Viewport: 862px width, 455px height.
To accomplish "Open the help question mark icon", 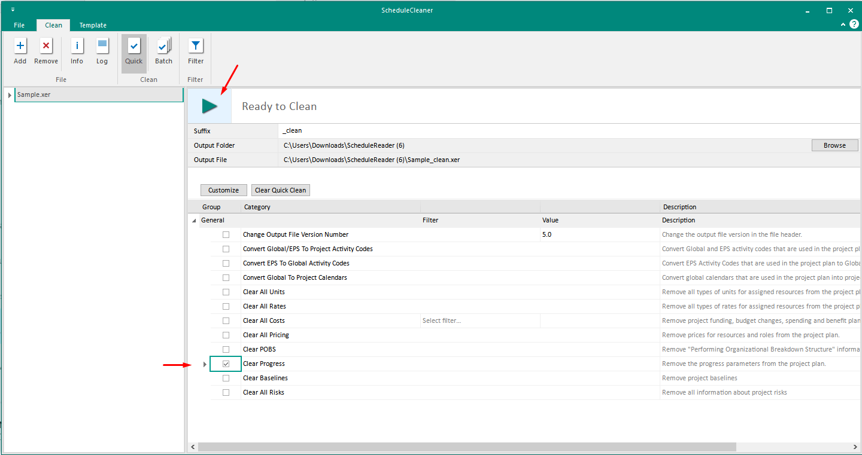I will [854, 24].
